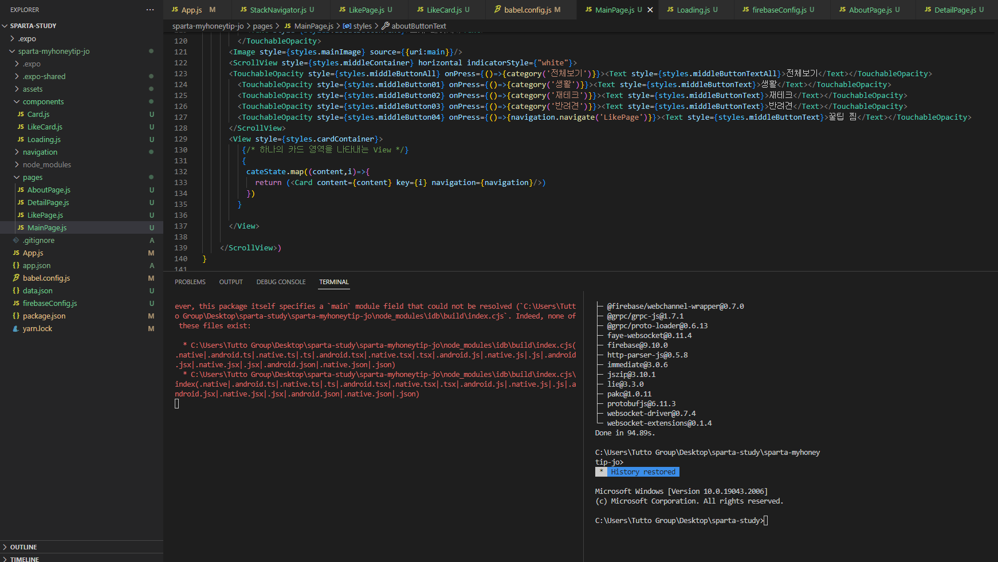This screenshot has width=998, height=562.
Task: Click "firebase@9.10.0" in the terminal output
Action: click(x=638, y=345)
